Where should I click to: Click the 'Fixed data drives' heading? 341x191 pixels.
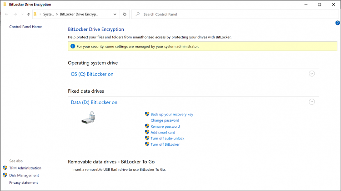86,91
